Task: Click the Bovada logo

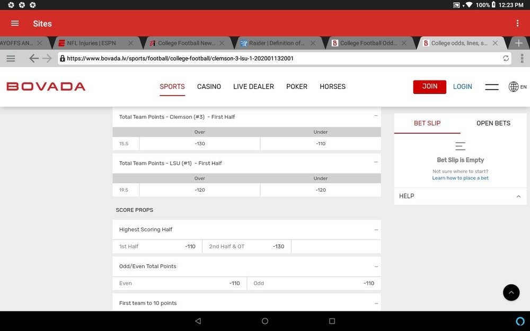Action: pyautogui.click(x=46, y=86)
